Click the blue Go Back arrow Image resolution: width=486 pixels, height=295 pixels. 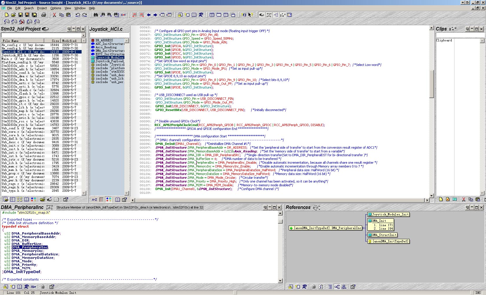[149, 15]
